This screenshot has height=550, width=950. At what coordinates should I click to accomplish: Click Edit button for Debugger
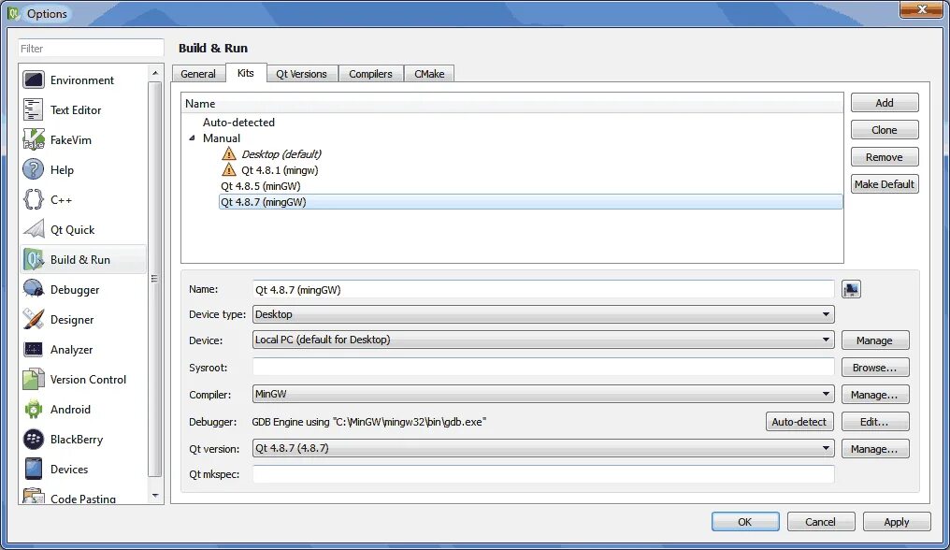875,422
